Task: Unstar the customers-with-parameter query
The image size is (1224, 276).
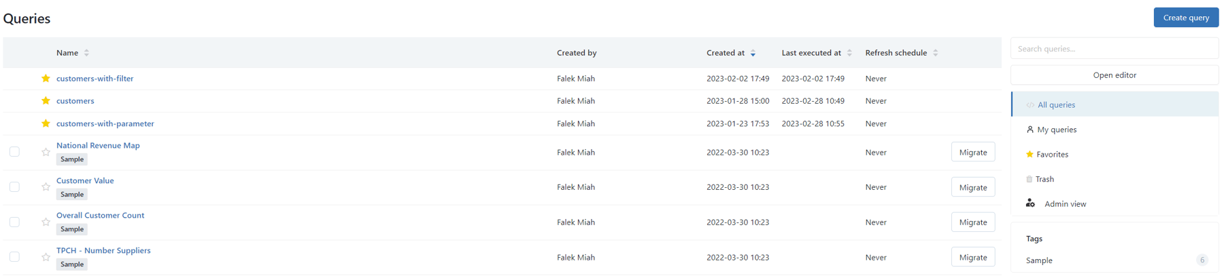Action: point(46,123)
